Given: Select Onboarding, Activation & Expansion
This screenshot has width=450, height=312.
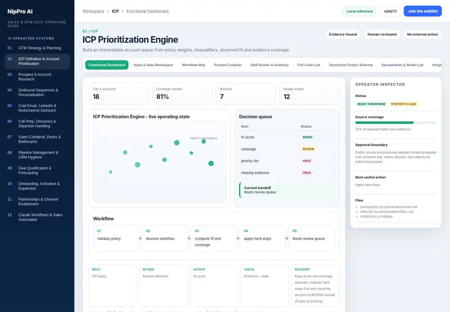Looking at the screenshot, I should (37, 186).
